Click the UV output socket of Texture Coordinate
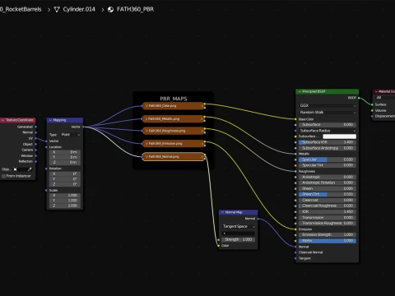The height and width of the screenshot is (296, 395). [x=36, y=138]
